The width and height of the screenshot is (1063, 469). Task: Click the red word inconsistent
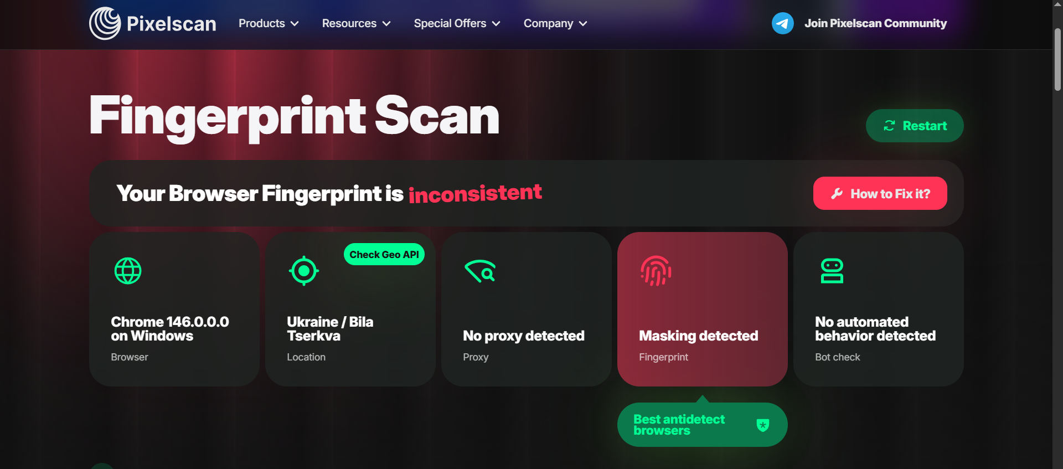pyautogui.click(x=475, y=193)
